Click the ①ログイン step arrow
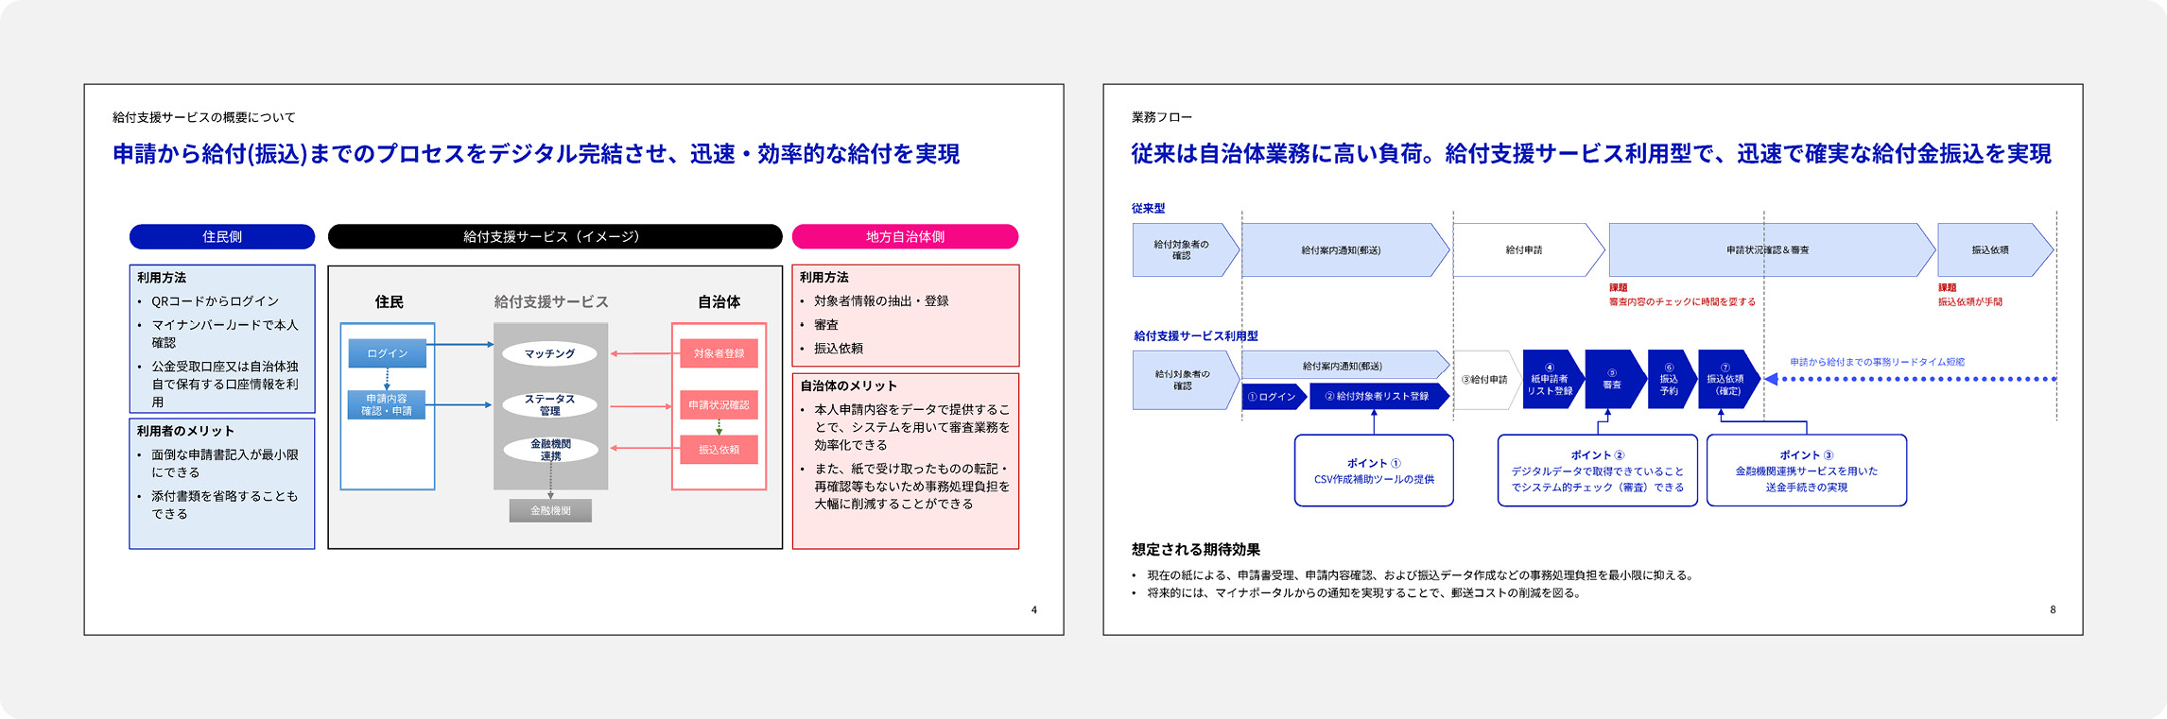 1274,397
